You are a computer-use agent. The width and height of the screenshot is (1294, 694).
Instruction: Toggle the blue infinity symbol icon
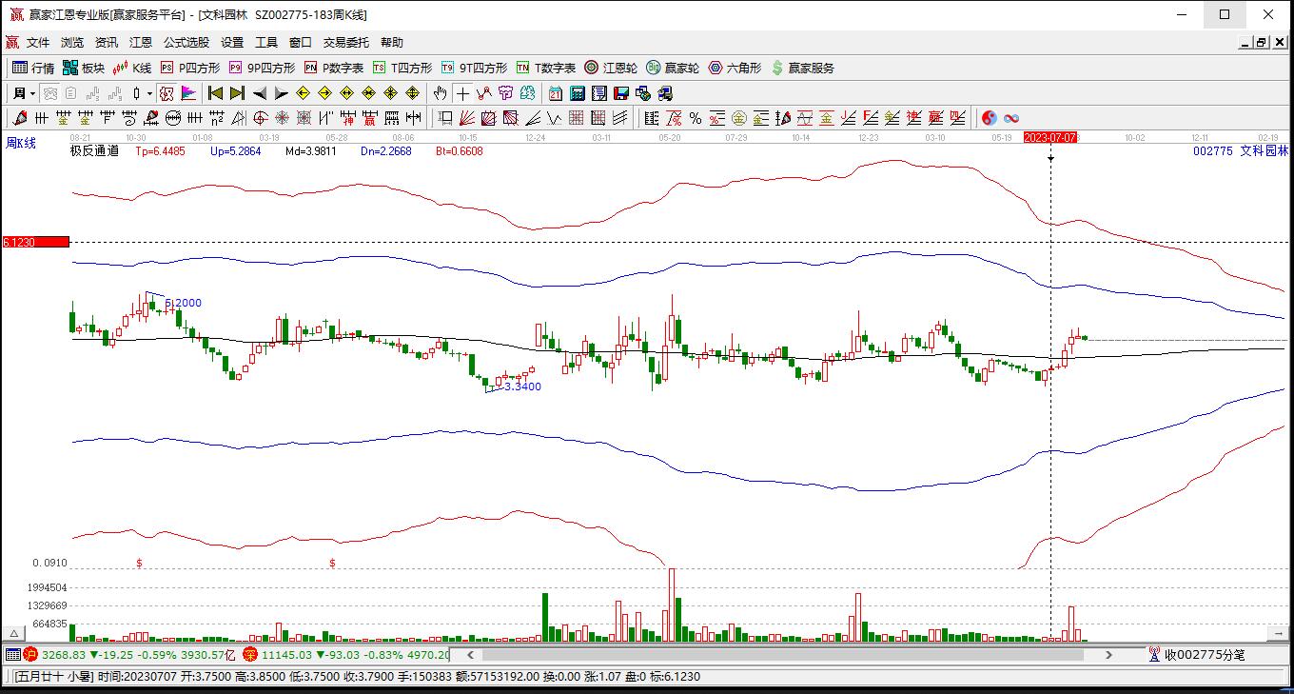point(1011,118)
